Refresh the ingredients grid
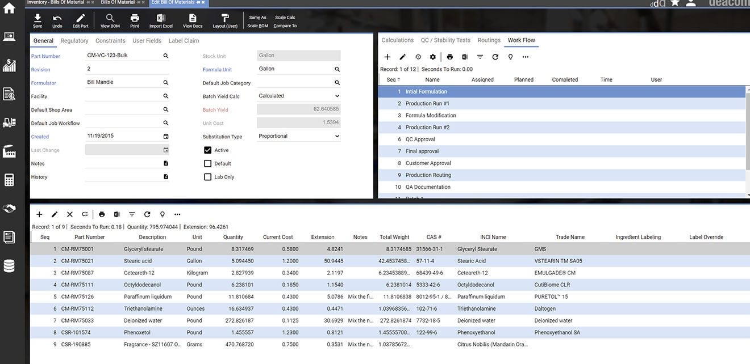The width and height of the screenshot is (750, 364). click(147, 214)
